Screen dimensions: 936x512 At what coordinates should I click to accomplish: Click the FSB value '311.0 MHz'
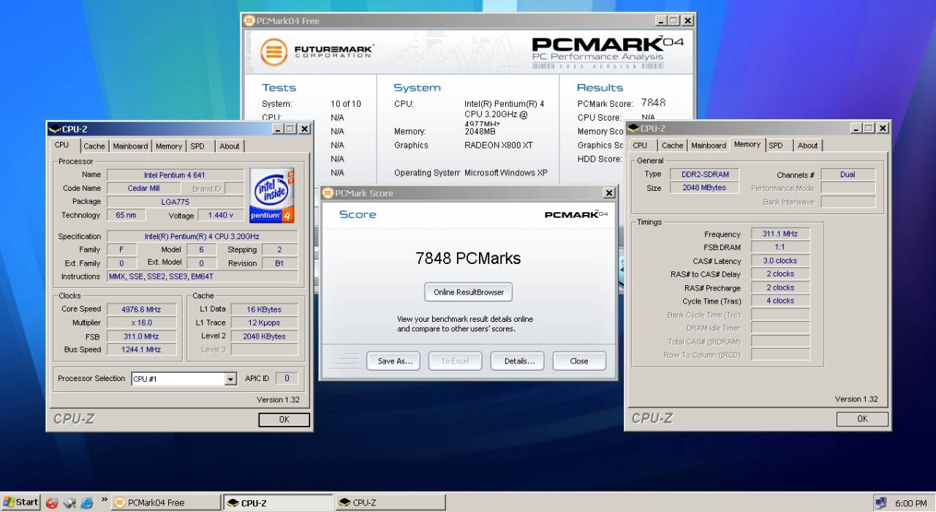tap(141, 336)
